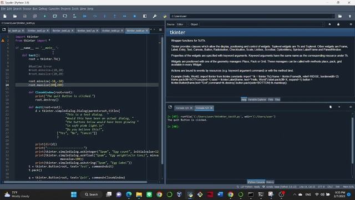Click the LSP Python ready status
Image resolution: width=355 pixels, height=200 pixels.
tap(248, 187)
